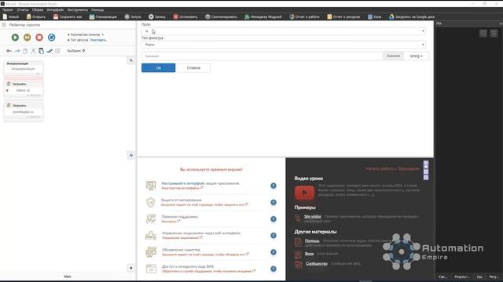This screenshot has width=503, height=282.
Task: Click the Значение text input field
Action: tap(263, 56)
